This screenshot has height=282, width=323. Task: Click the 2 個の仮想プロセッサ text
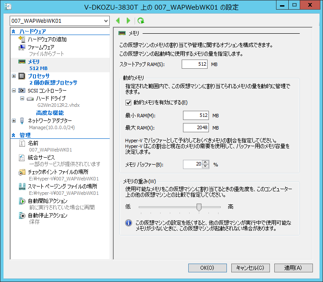pyautogui.click(x=54, y=83)
